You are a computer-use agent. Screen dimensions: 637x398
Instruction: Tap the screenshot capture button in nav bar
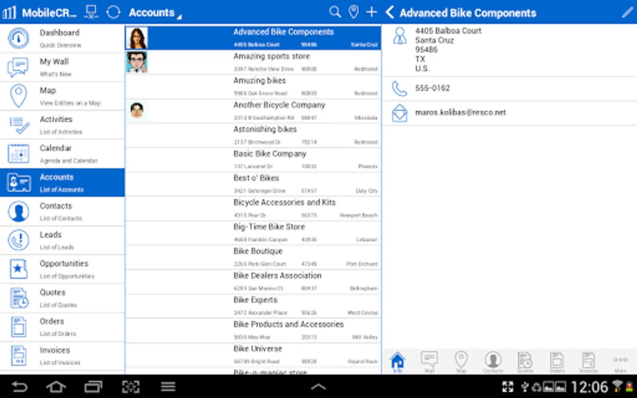click(x=130, y=387)
